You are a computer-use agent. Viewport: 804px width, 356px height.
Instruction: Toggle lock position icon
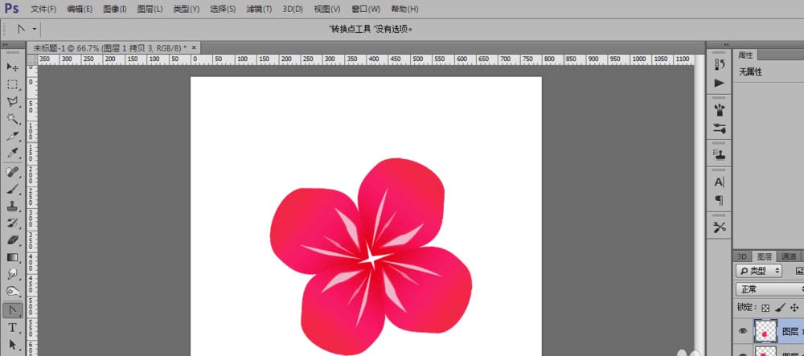794,308
